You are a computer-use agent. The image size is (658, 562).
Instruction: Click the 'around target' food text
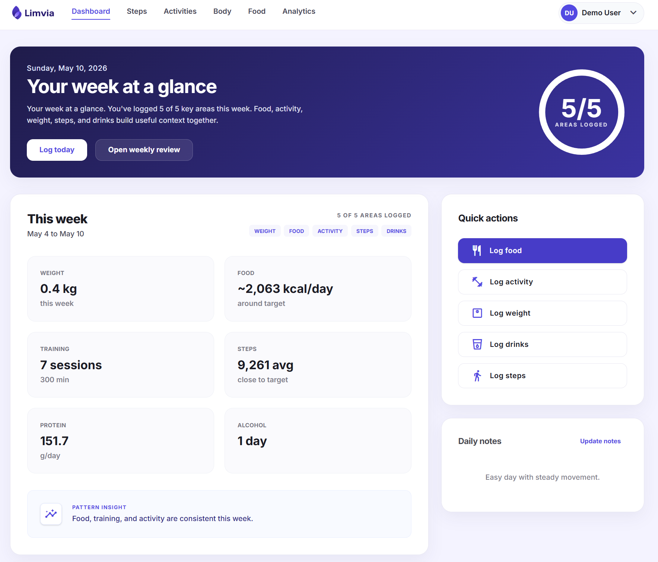click(x=261, y=303)
